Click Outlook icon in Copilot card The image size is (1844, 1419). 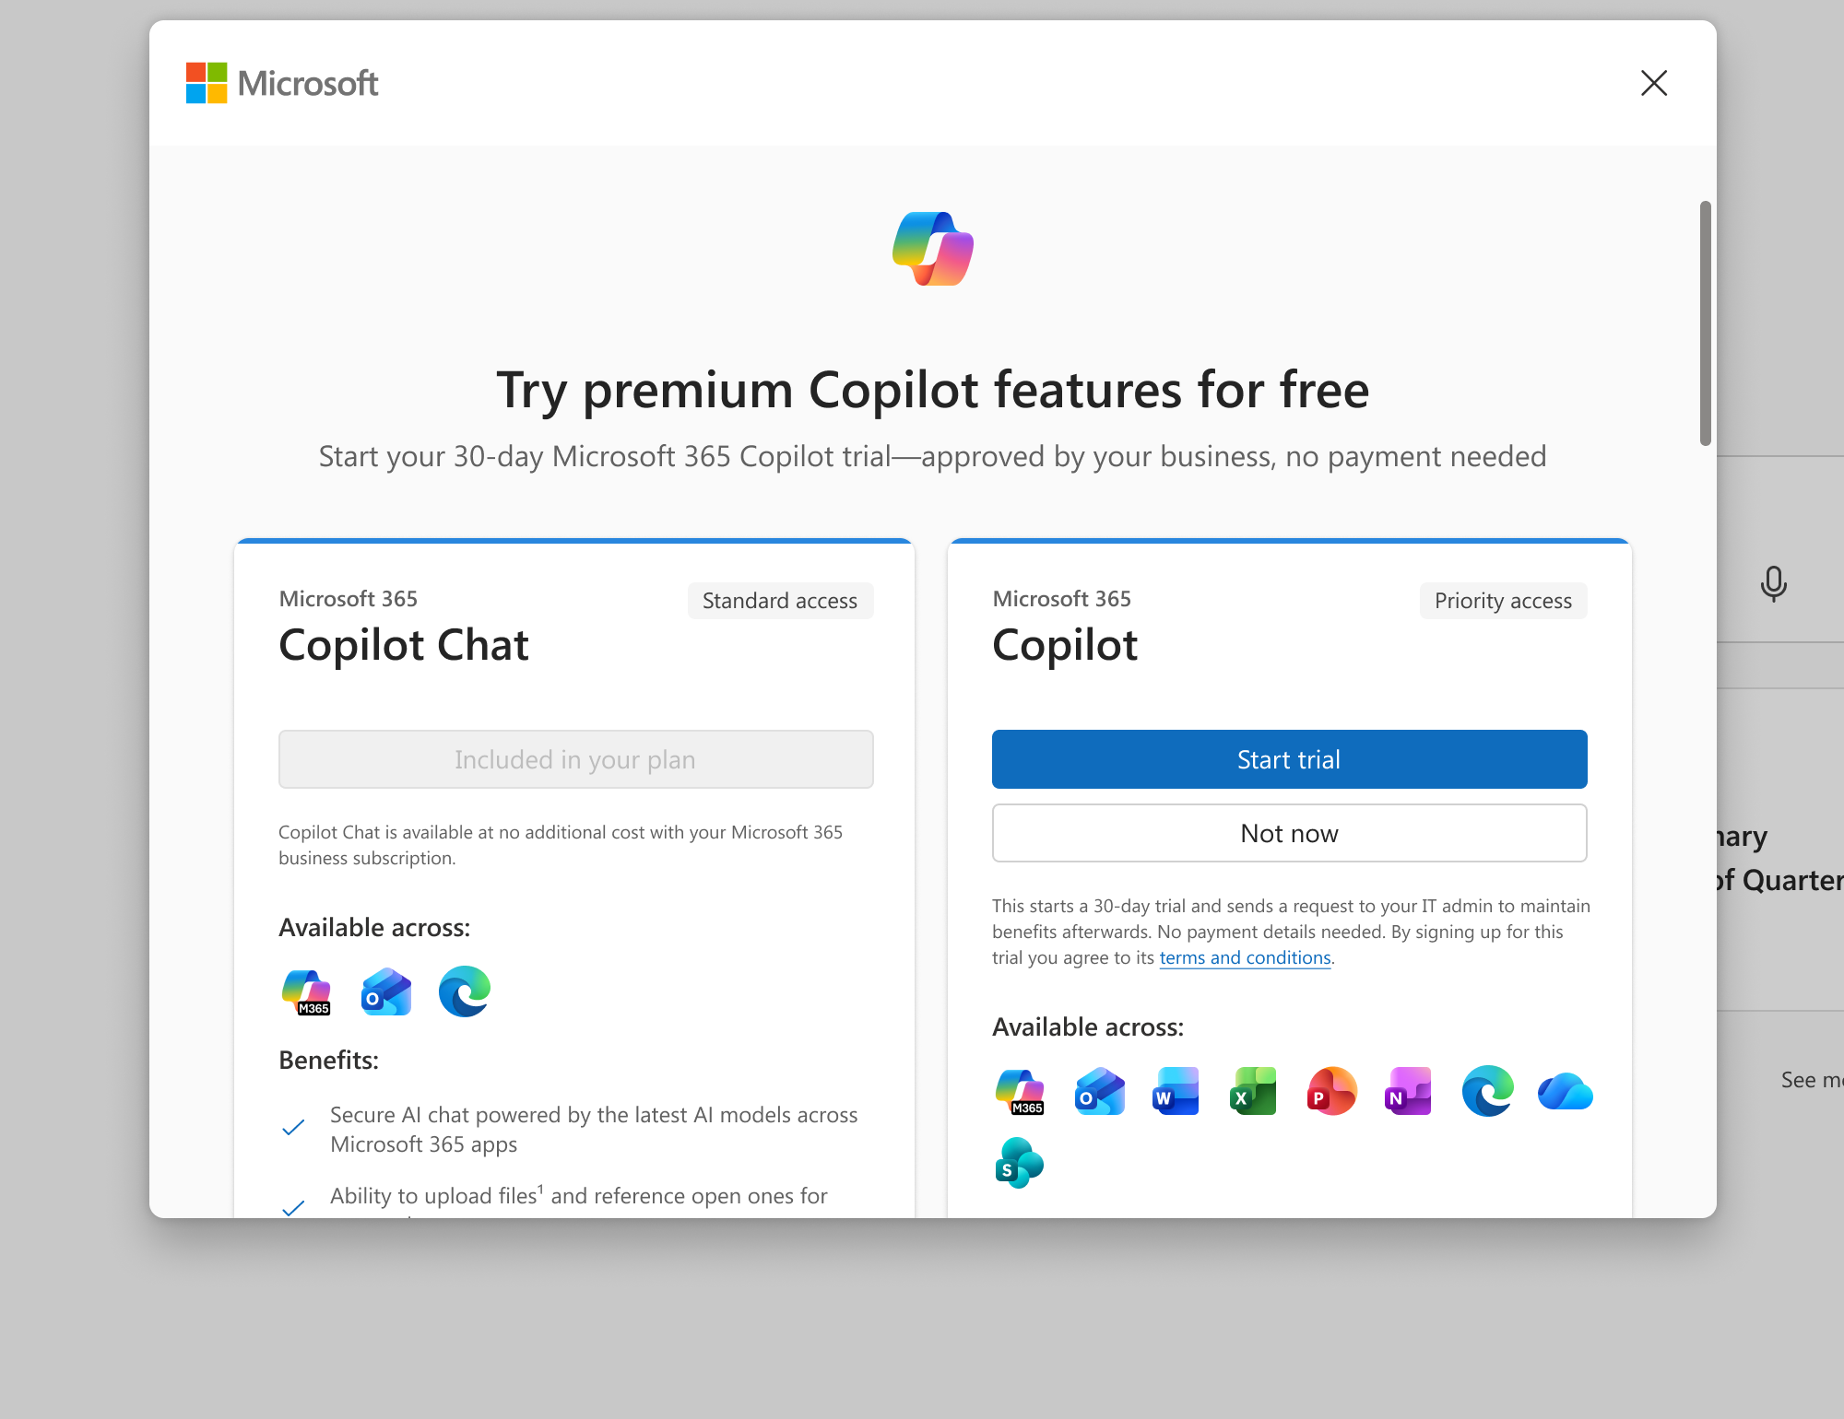point(1100,1092)
